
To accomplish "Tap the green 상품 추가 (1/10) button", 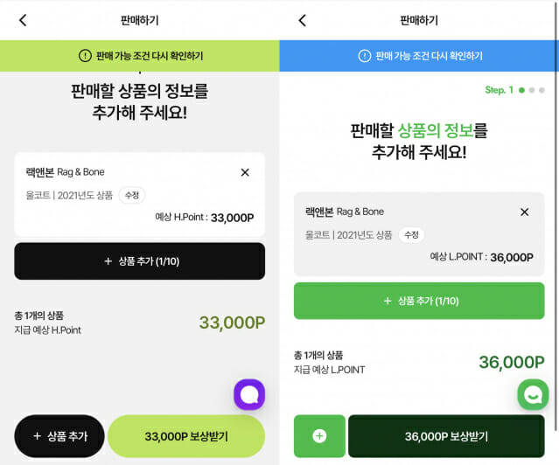I will [419, 301].
